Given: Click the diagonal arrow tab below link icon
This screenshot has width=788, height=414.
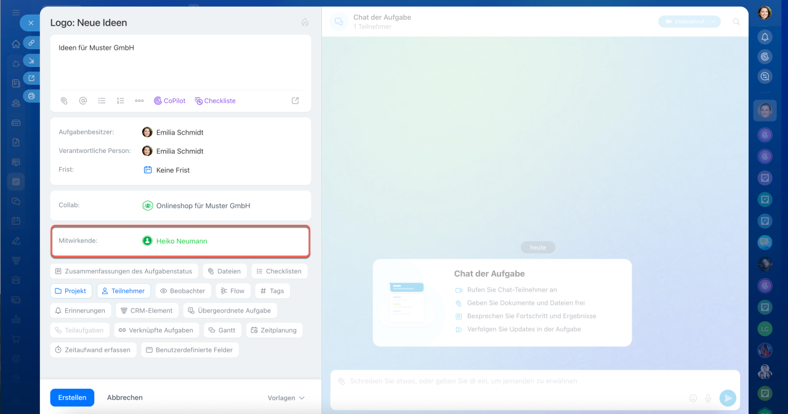Looking at the screenshot, I should (x=31, y=60).
